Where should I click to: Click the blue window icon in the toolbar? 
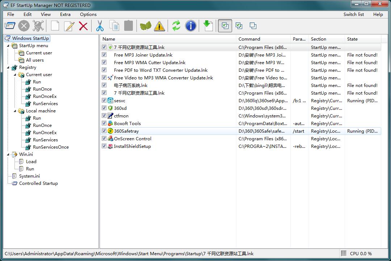[10, 26]
